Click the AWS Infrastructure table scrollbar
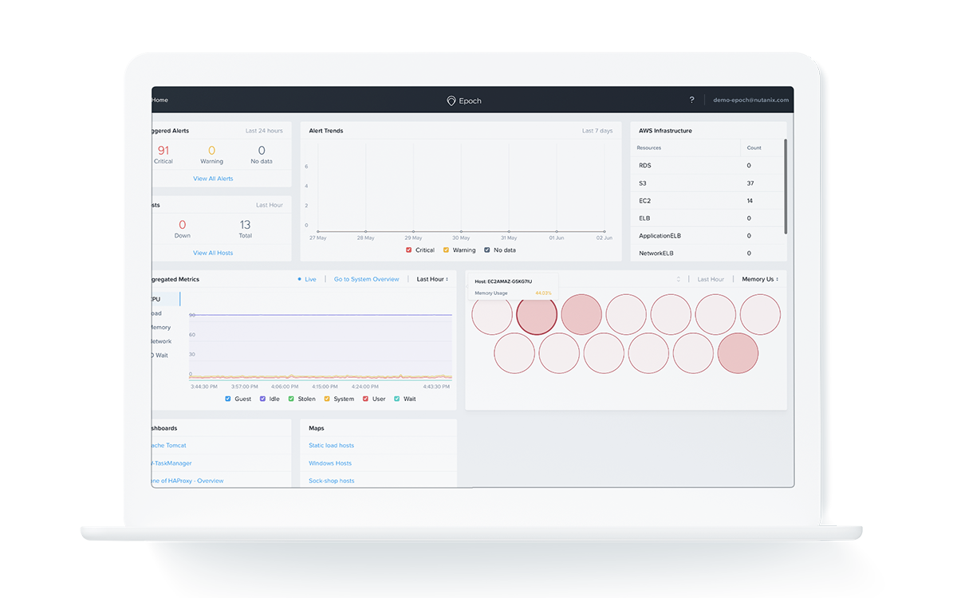Image resolution: width=957 pixels, height=598 pixels. (786, 186)
